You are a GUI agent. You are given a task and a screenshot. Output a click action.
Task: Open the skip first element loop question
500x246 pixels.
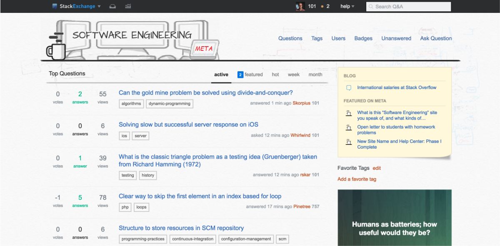point(200,196)
